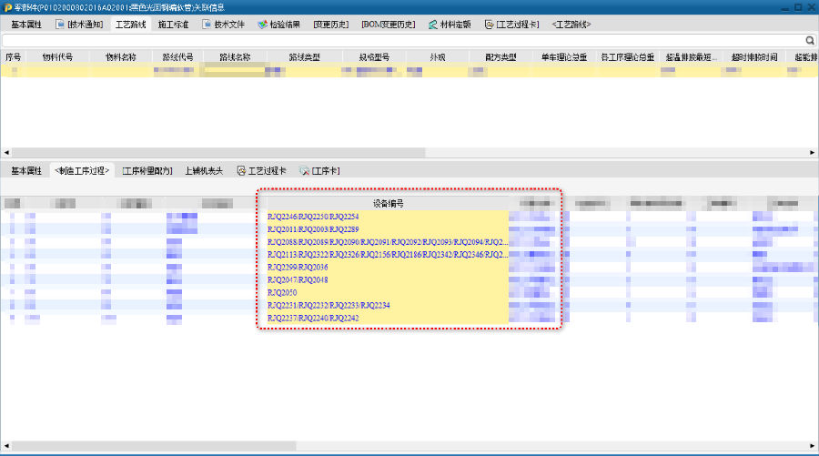Click the 物料代号 column header
Image resolution: width=819 pixels, height=456 pixels.
pos(57,57)
